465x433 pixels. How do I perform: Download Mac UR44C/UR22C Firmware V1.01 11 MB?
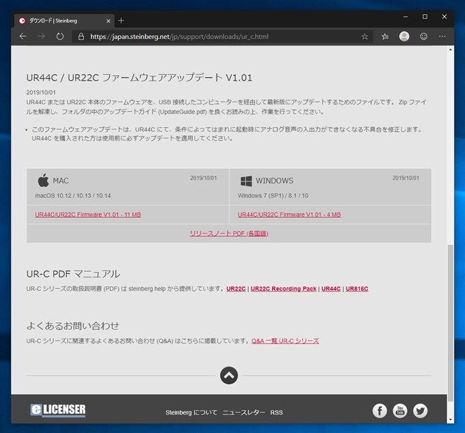point(88,214)
